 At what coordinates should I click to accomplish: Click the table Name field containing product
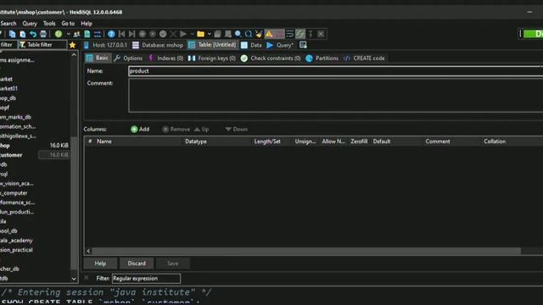click(x=335, y=71)
